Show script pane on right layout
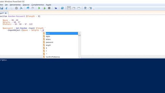Viewport: 165px width, 93px height. tap(74, 8)
